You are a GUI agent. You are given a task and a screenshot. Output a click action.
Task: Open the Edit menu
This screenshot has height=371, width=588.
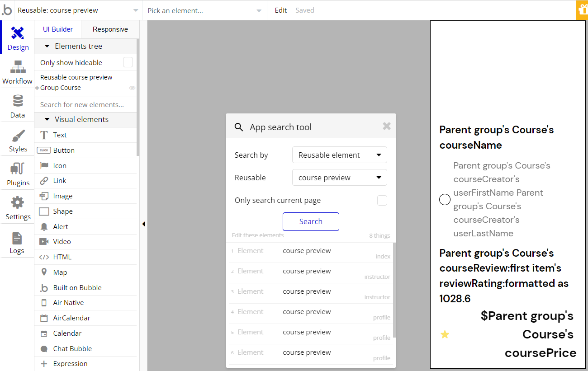(x=280, y=10)
